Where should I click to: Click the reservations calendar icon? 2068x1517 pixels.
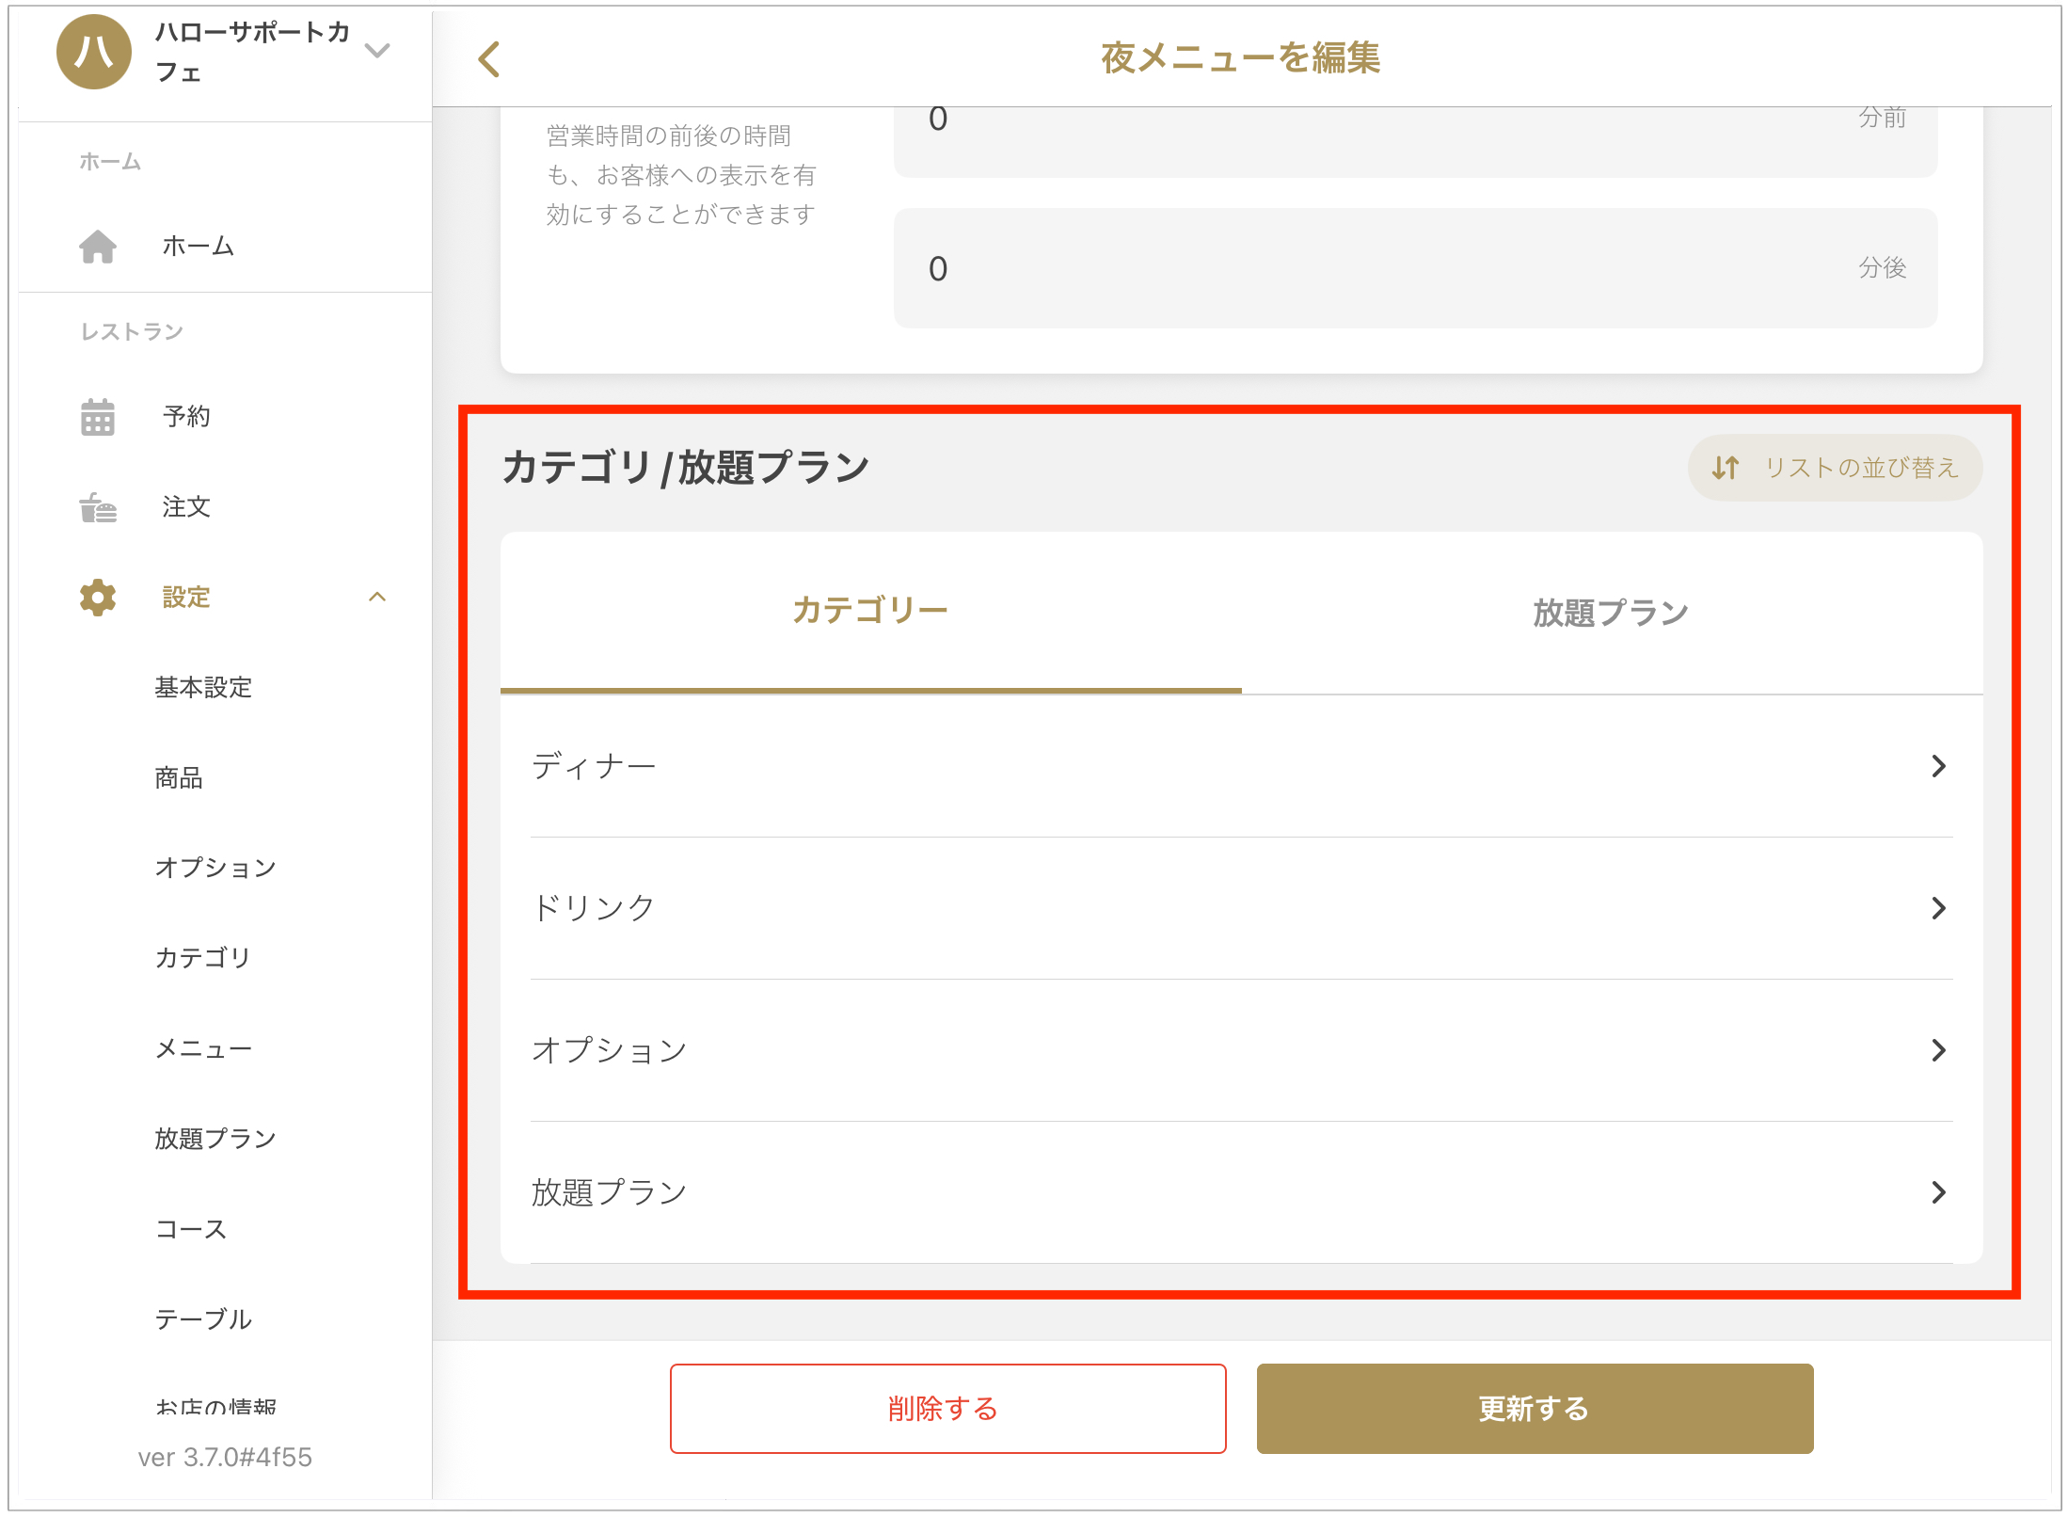(x=98, y=417)
